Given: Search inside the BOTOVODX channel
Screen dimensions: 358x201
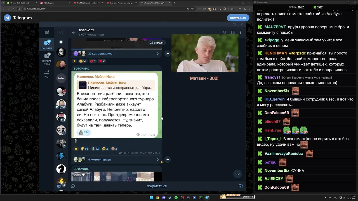Looking at the screenshot, I should pyautogui.click(x=225, y=32).
